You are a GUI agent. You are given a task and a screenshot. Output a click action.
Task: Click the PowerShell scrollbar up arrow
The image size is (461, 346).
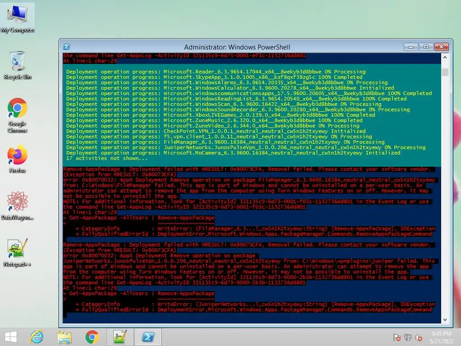click(445, 58)
